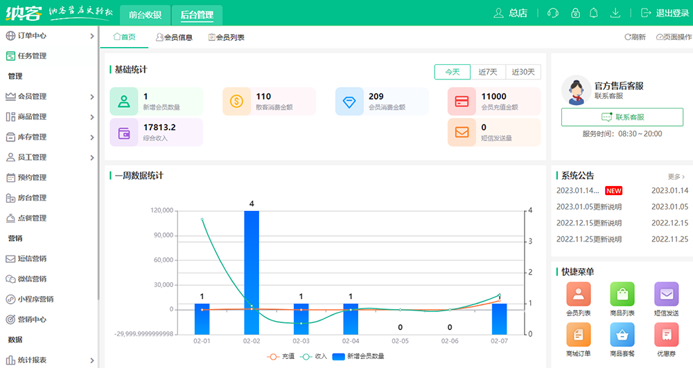Open 会员列表 shortcut icon in 快捷菜单
The width and height of the screenshot is (693, 368).
[579, 294]
